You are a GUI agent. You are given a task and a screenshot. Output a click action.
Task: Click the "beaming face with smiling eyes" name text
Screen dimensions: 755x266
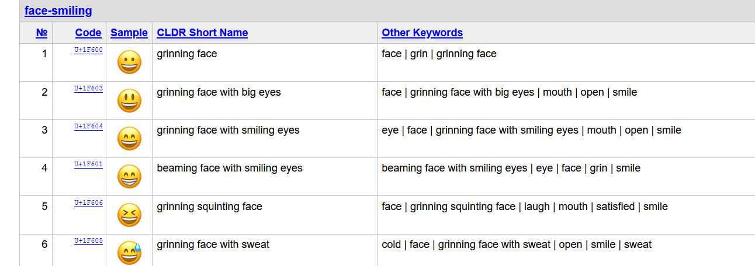(230, 168)
